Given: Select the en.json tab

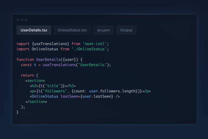Looking at the screenshot, I should point(103,30).
